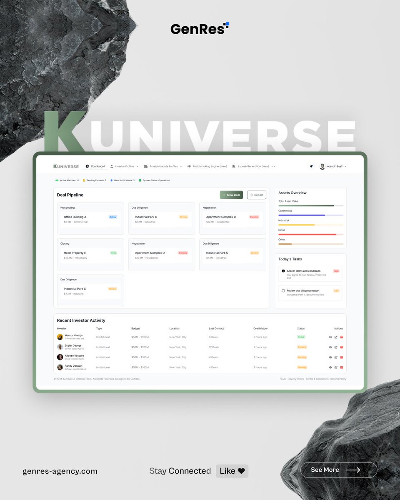Click the See More arrow button
The height and width of the screenshot is (500, 400).
pos(339,470)
